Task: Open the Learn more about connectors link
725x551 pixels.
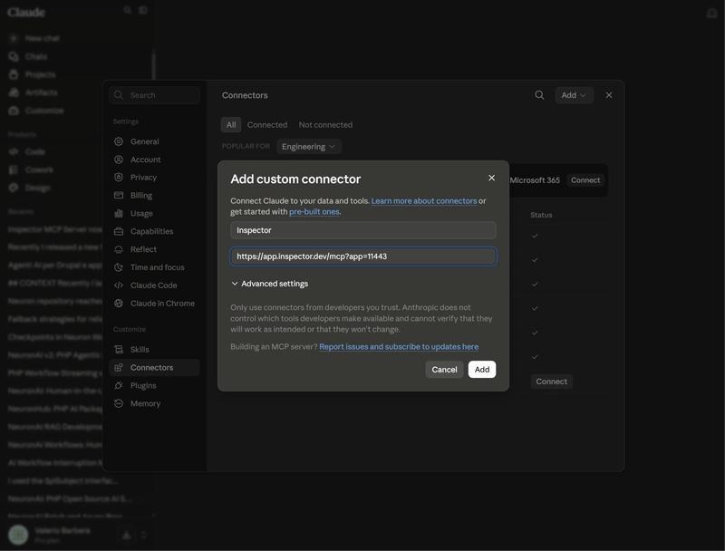Action: (x=424, y=201)
